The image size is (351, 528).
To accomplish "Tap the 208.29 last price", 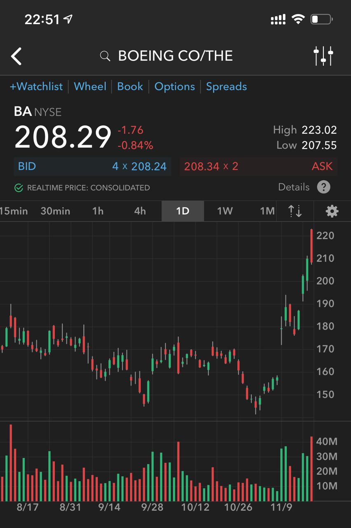I will [63, 137].
